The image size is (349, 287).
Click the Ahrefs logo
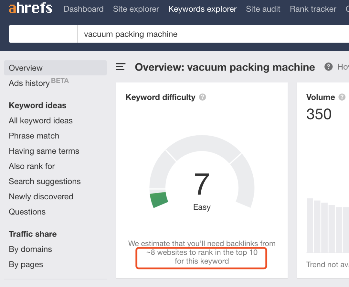point(30,9)
